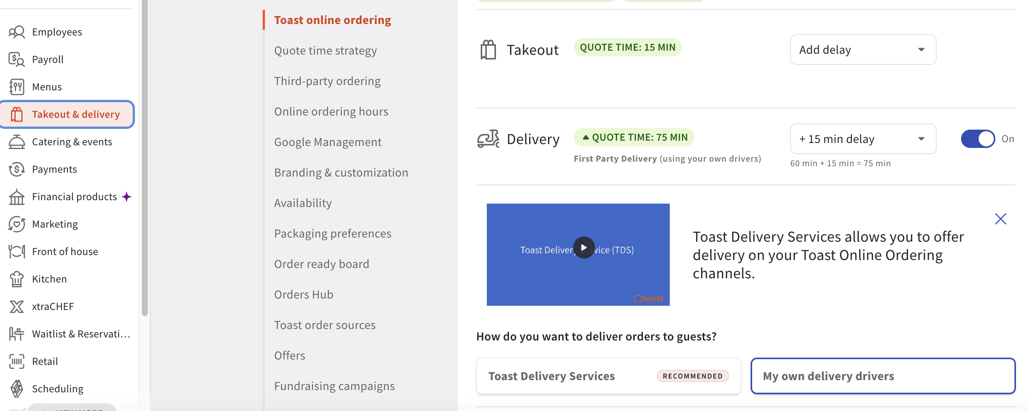Select the Marketing heart icon
Screen dimensions: 1027x411
pyautogui.click(x=17, y=225)
